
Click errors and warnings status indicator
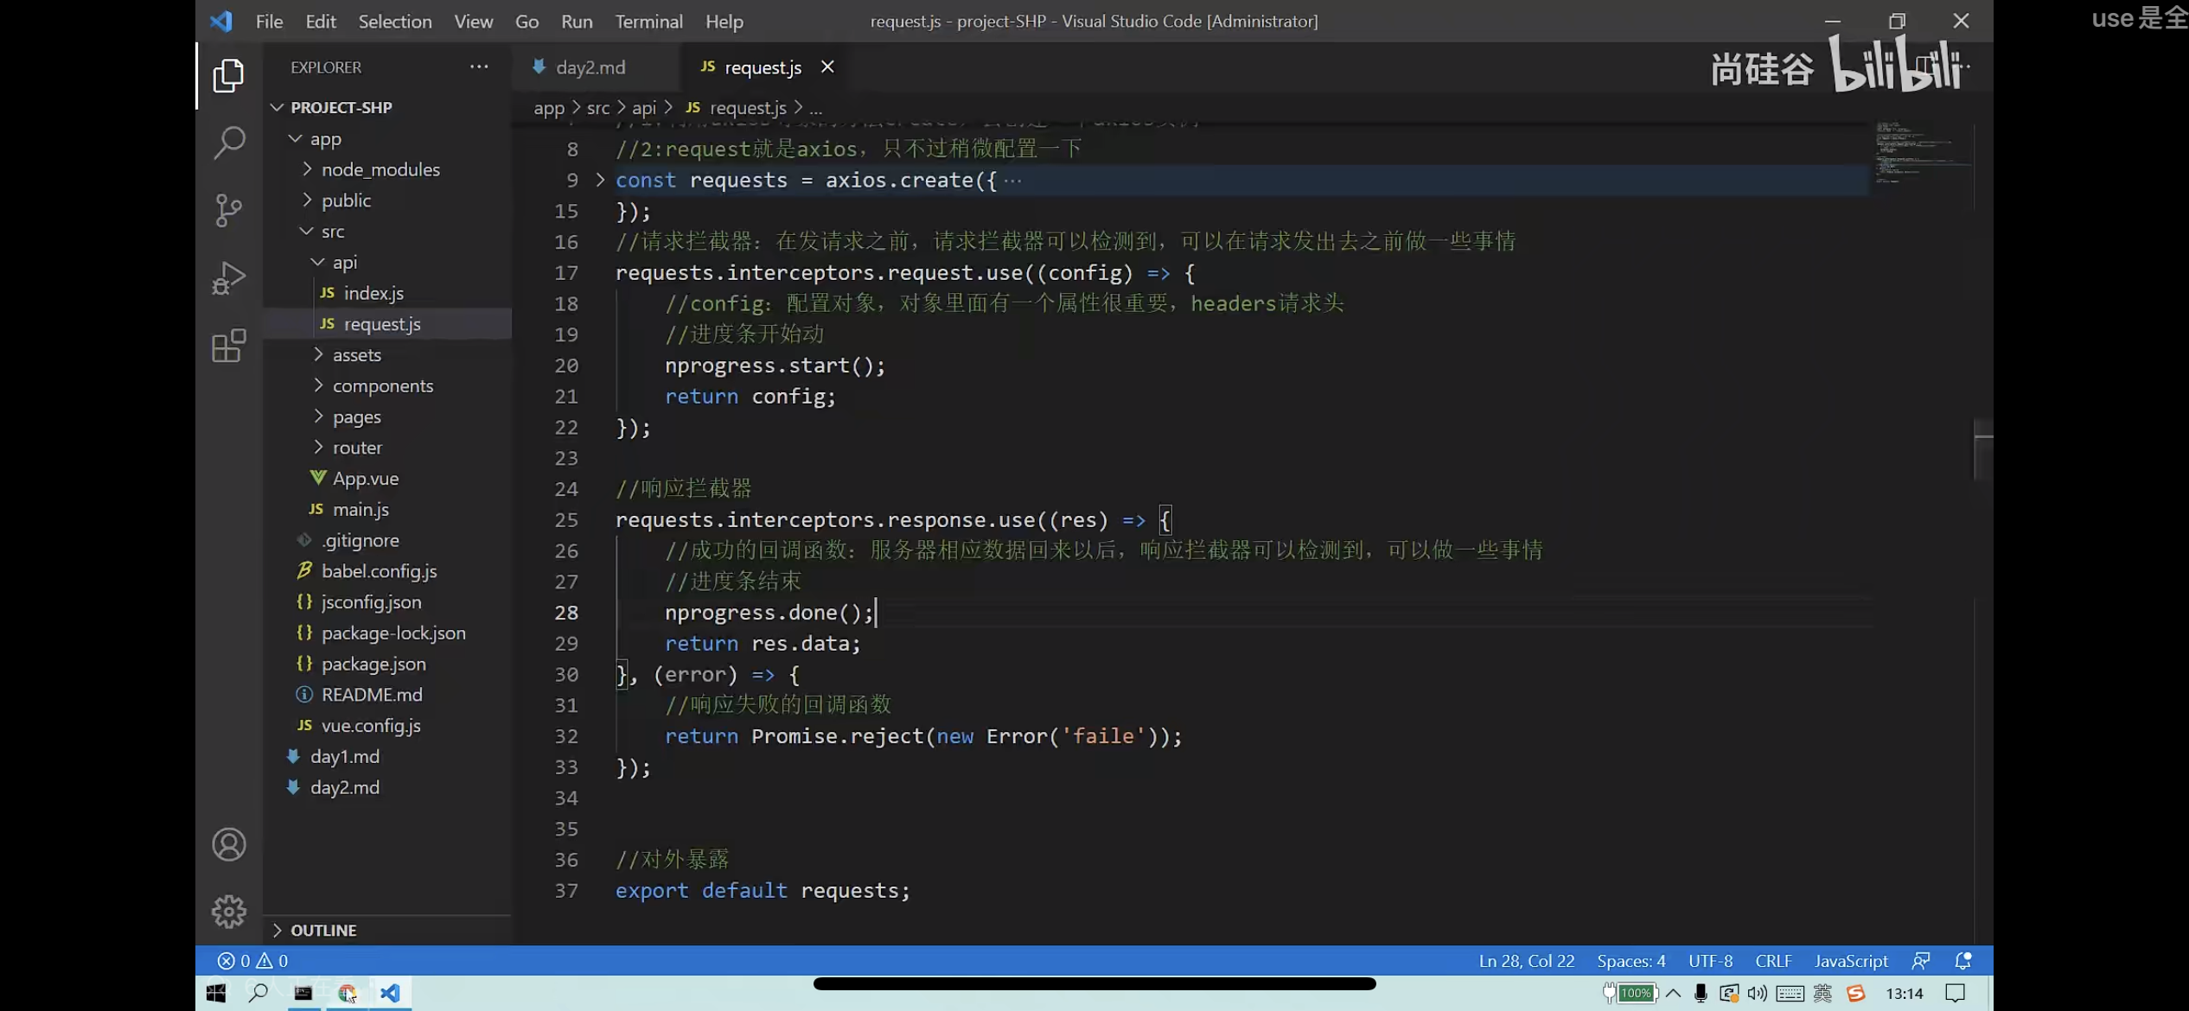click(252, 961)
